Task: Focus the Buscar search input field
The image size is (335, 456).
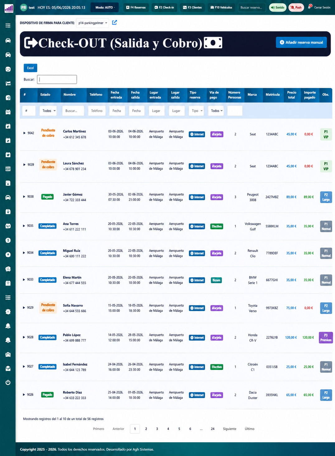Action: click(57, 80)
